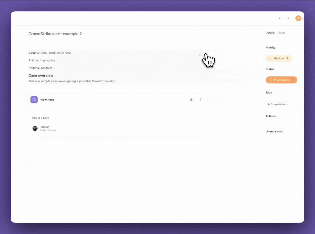
Task: Click the Priority: Medium text line
Action: coord(40,68)
